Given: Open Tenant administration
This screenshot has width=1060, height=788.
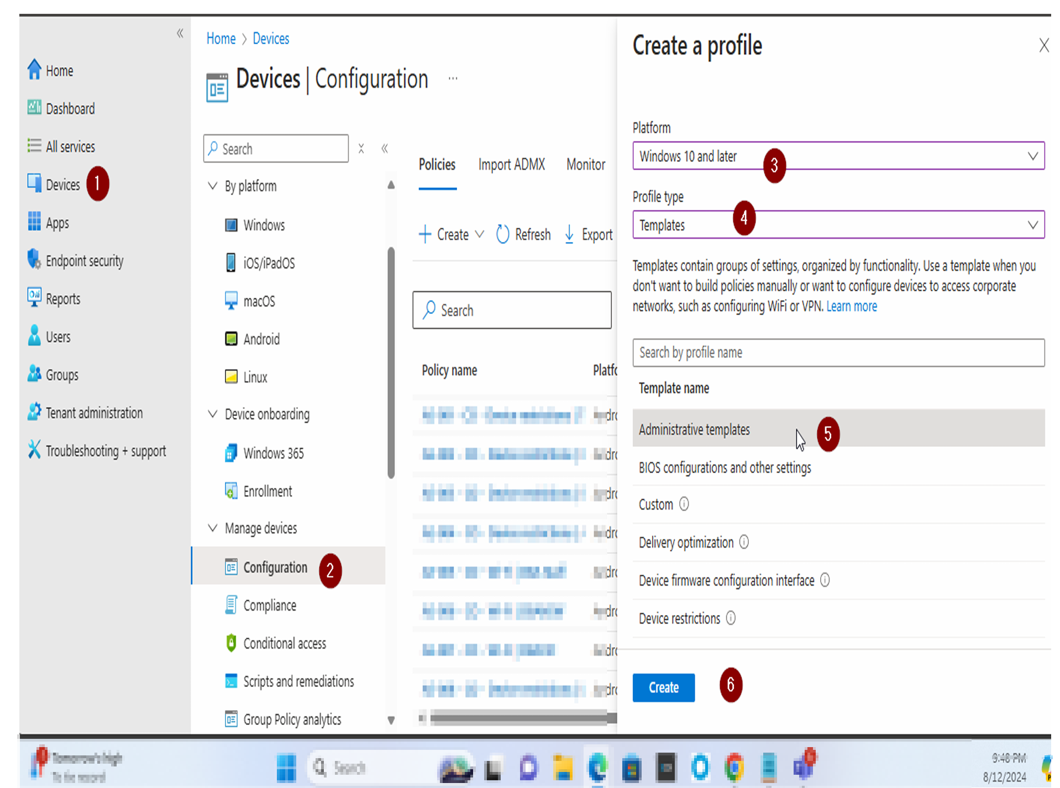Looking at the screenshot, I should pos(85,413).
